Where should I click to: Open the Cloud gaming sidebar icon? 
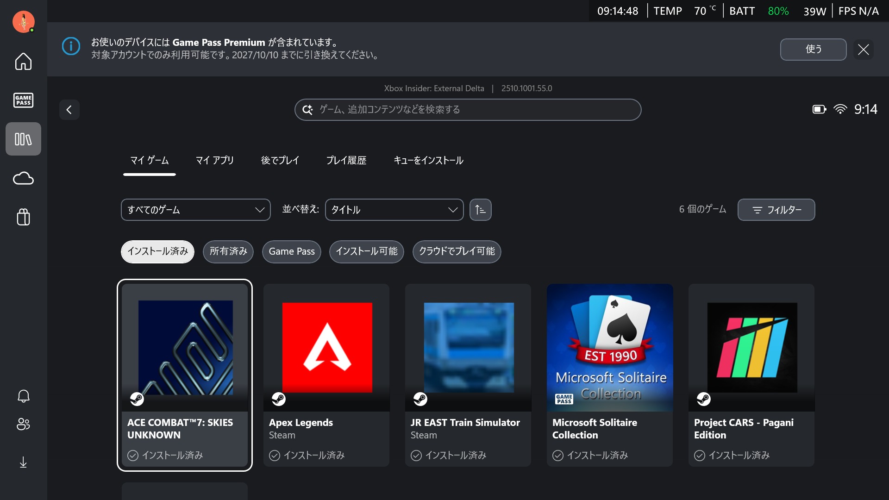(x=23, y=178)
